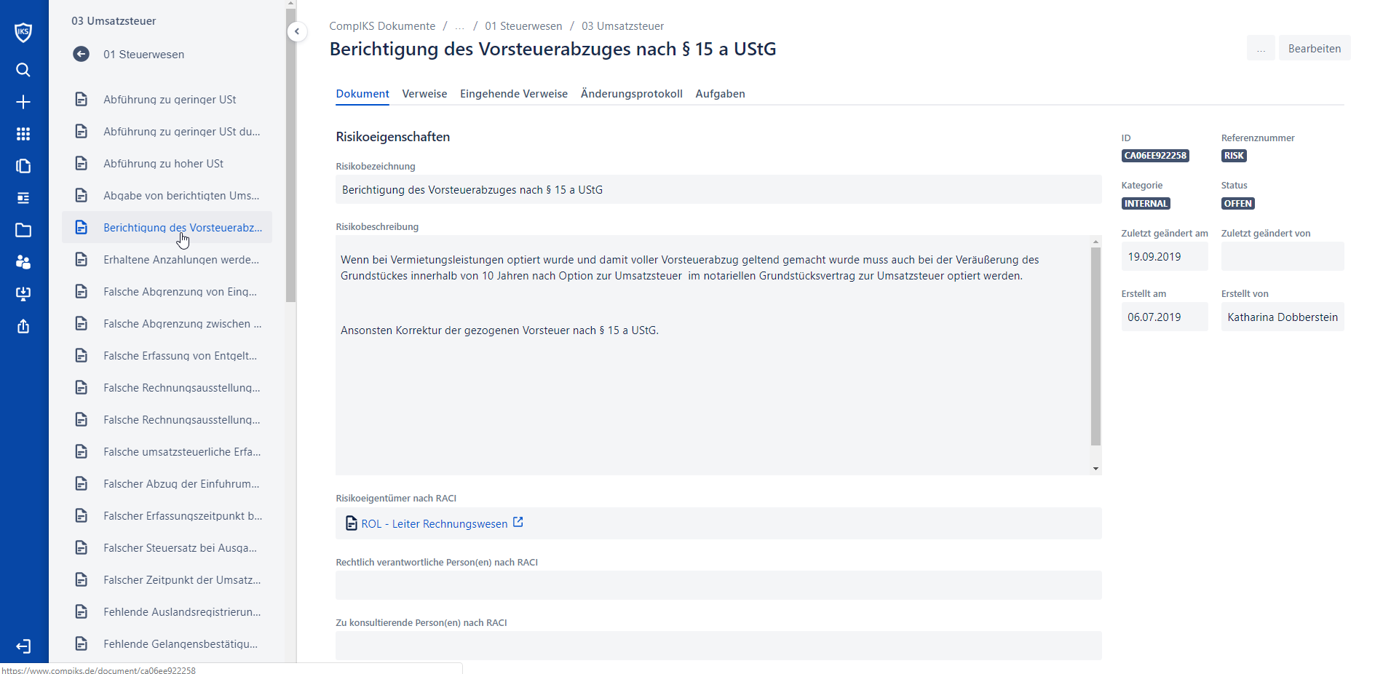Click the import download icon in sidebar

(23, 294)
